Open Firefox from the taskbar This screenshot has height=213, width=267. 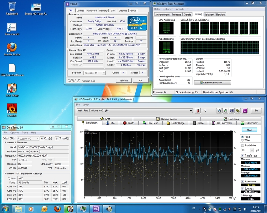coord(57,209)
